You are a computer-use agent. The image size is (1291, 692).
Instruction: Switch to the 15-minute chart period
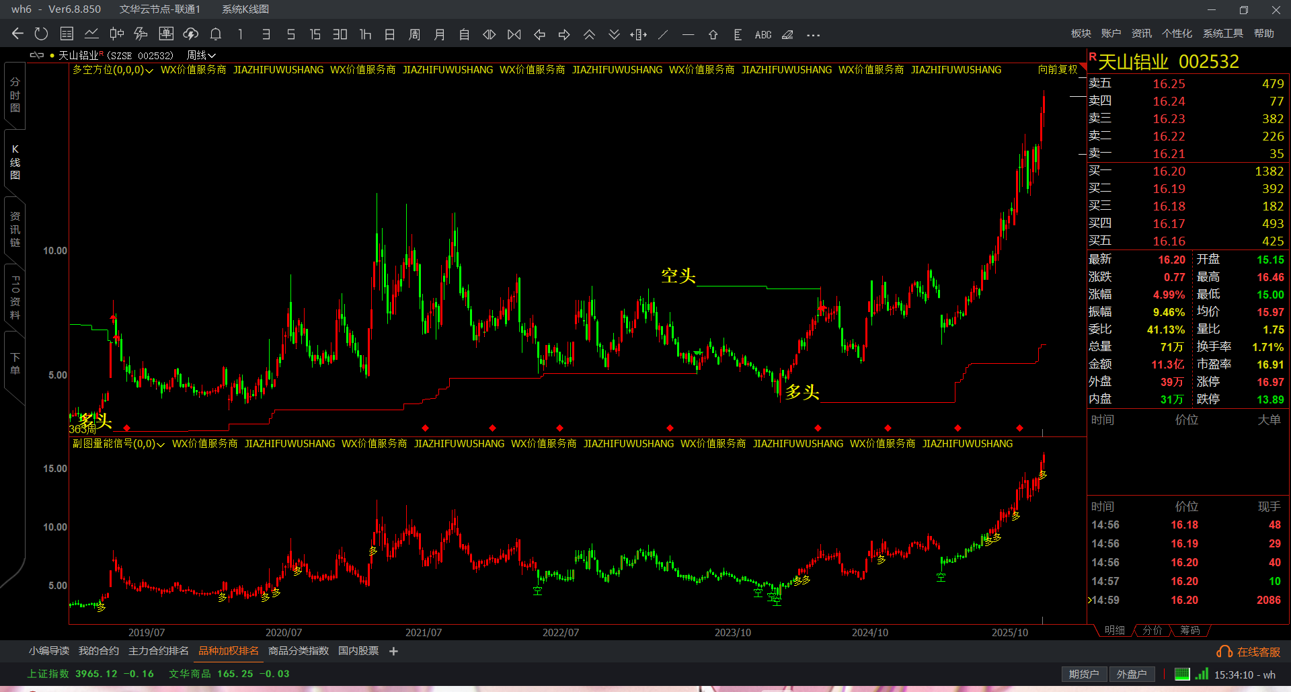click(315, 34)
